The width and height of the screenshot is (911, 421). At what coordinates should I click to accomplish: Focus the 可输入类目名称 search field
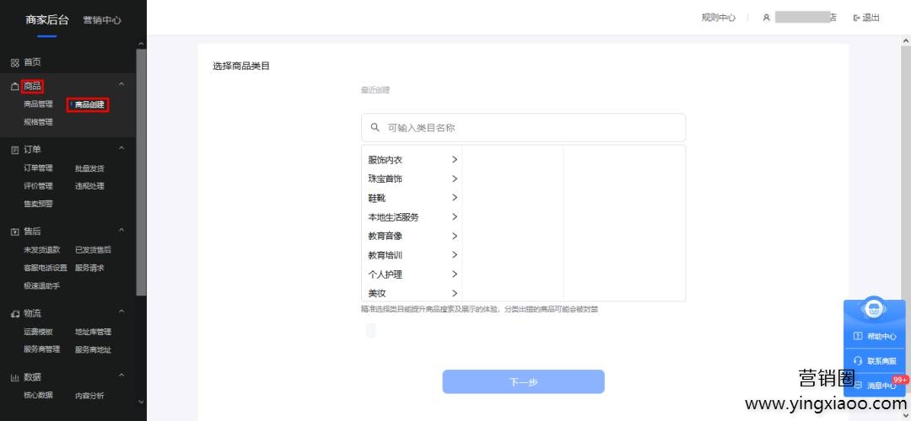coord(524,128)
